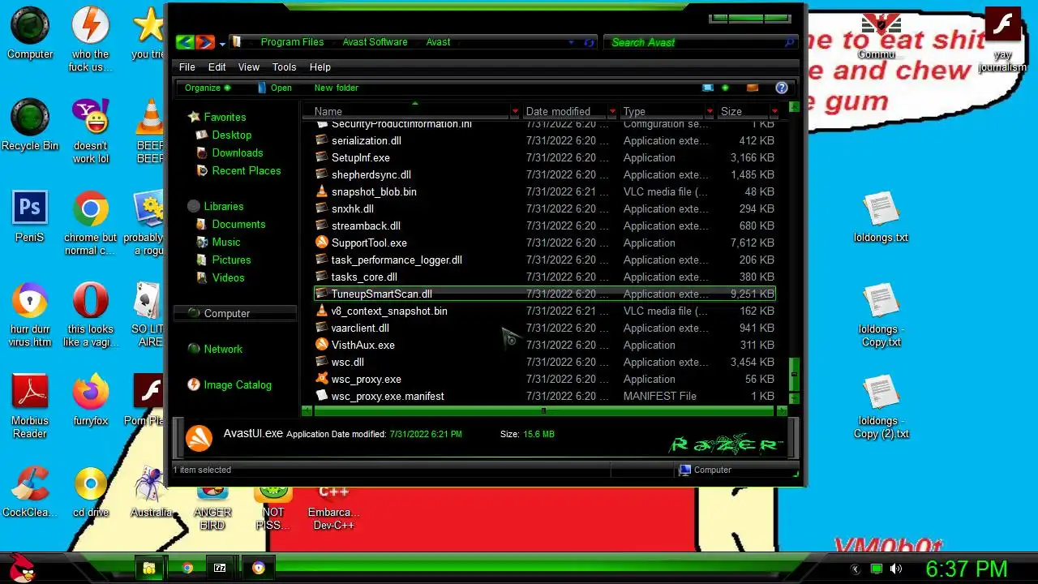Click the horizontal scrollbar of file list

pyautogui.click(x=543, y=410)
